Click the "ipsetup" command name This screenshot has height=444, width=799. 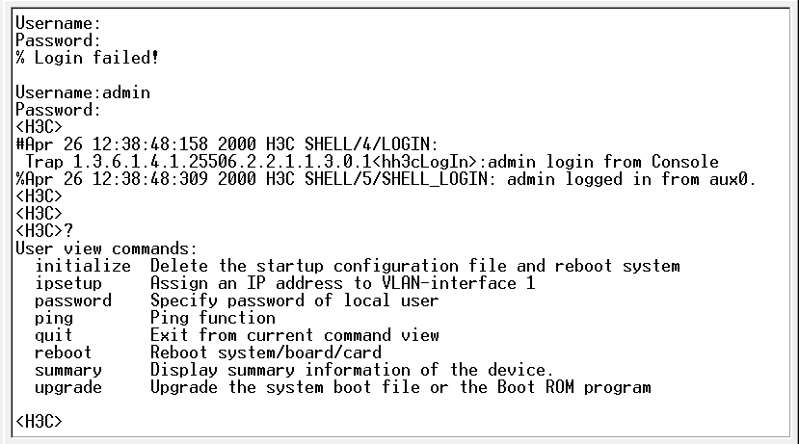coord(67,283)
